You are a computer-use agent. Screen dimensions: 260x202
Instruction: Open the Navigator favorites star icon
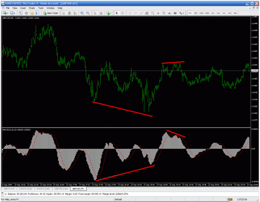(x=32, y=13)
